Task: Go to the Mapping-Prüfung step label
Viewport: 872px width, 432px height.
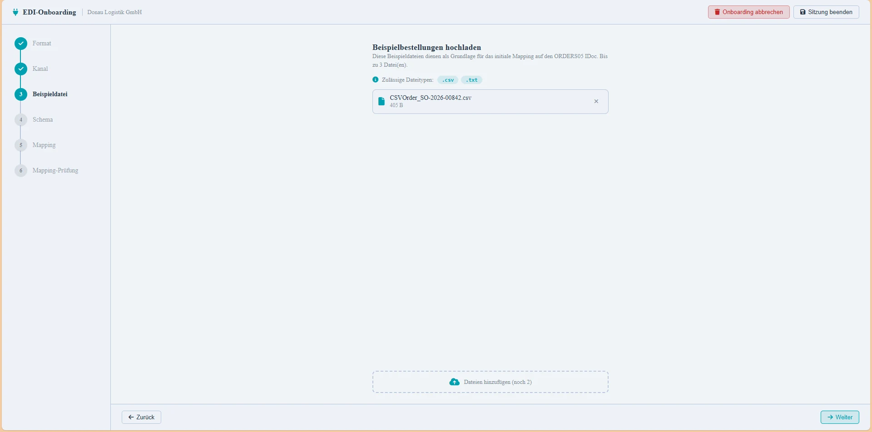Action: tap(55, 171)
